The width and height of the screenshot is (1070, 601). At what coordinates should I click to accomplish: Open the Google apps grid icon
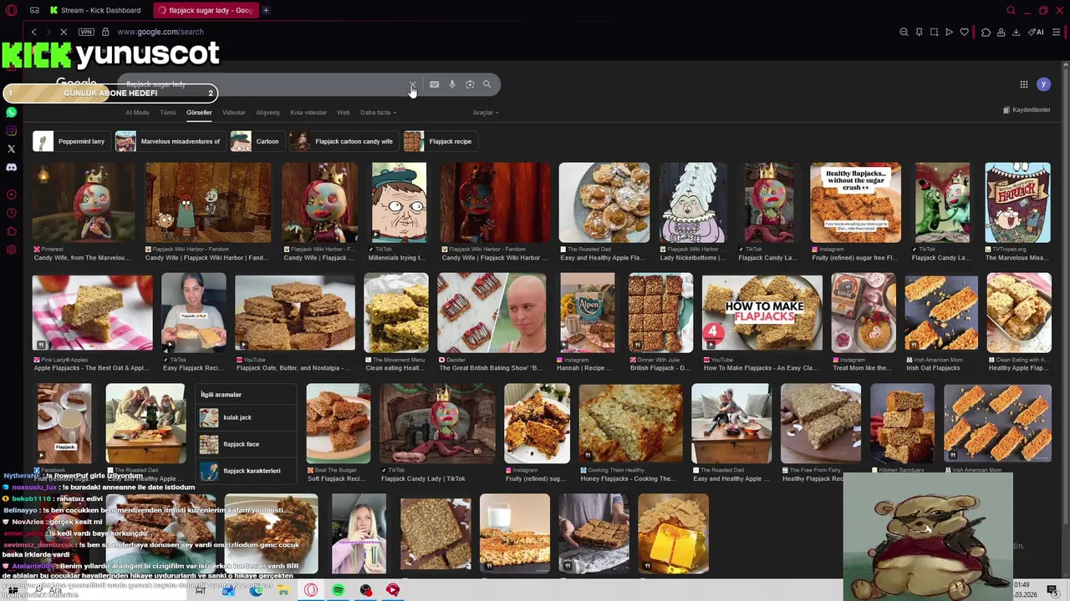pyautogui.click(x=1023, y=84)
